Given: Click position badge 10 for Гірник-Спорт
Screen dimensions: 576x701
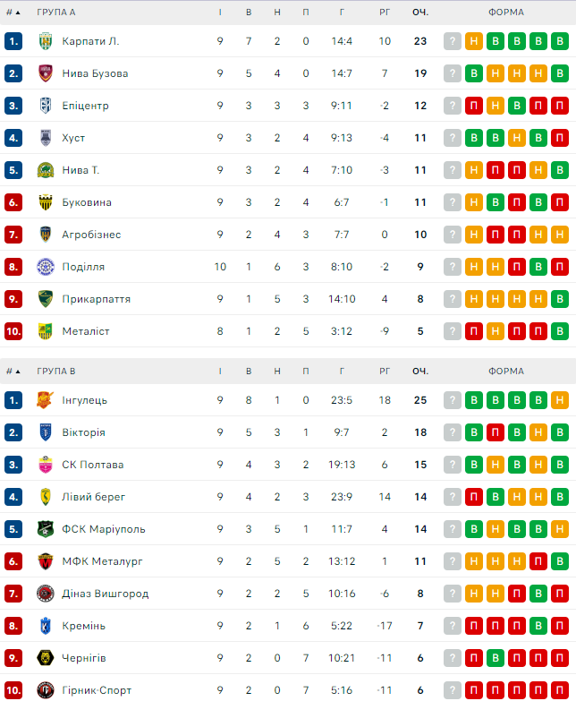Looking at the screenshot, I should [13, 690].
